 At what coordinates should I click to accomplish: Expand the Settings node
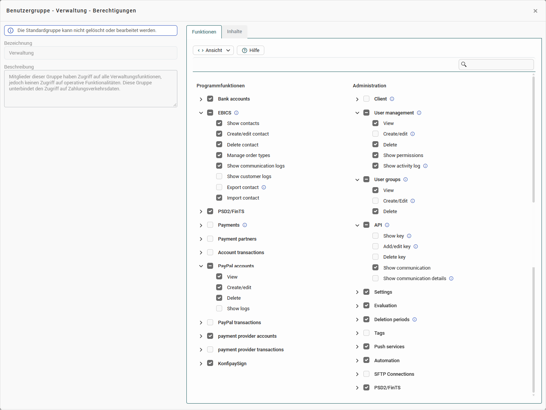coord(357,292)
